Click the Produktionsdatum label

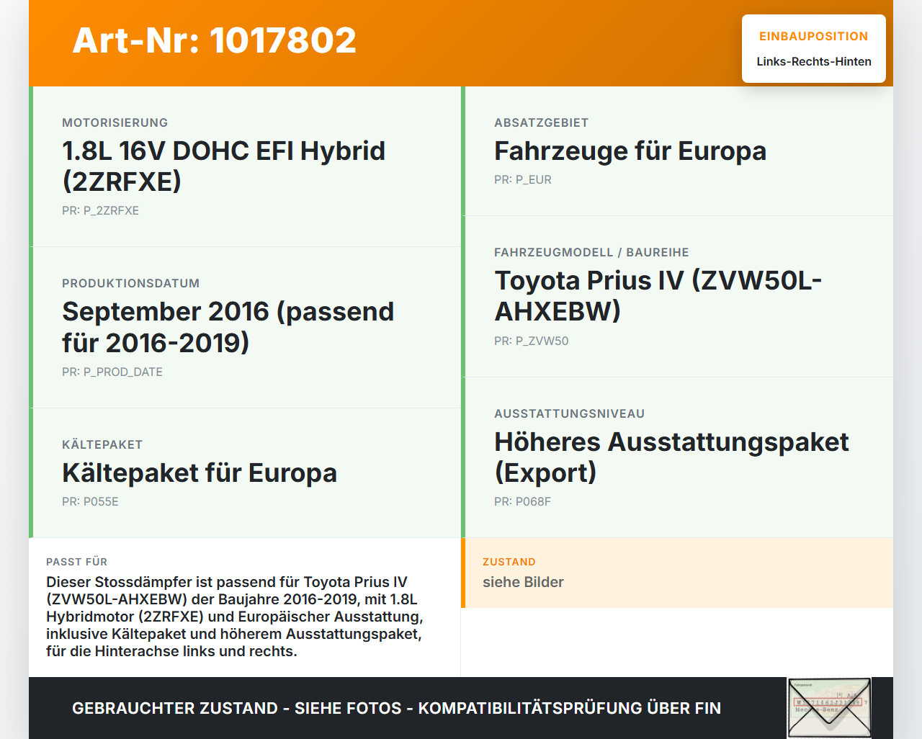[131, 283]
